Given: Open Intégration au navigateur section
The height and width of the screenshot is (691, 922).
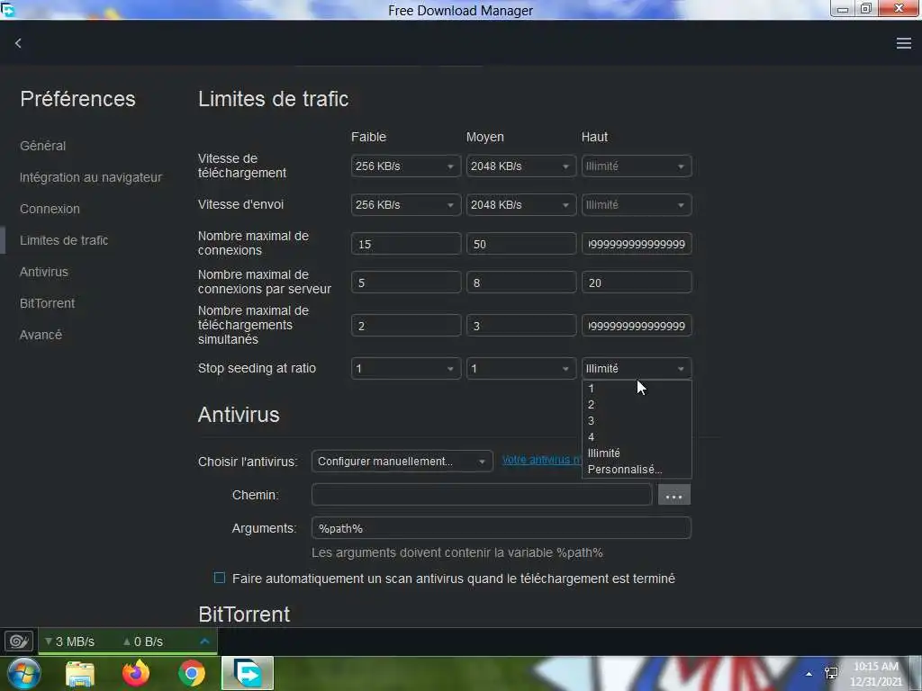Looking at the screenshot, I should click(x=91, y=177).
